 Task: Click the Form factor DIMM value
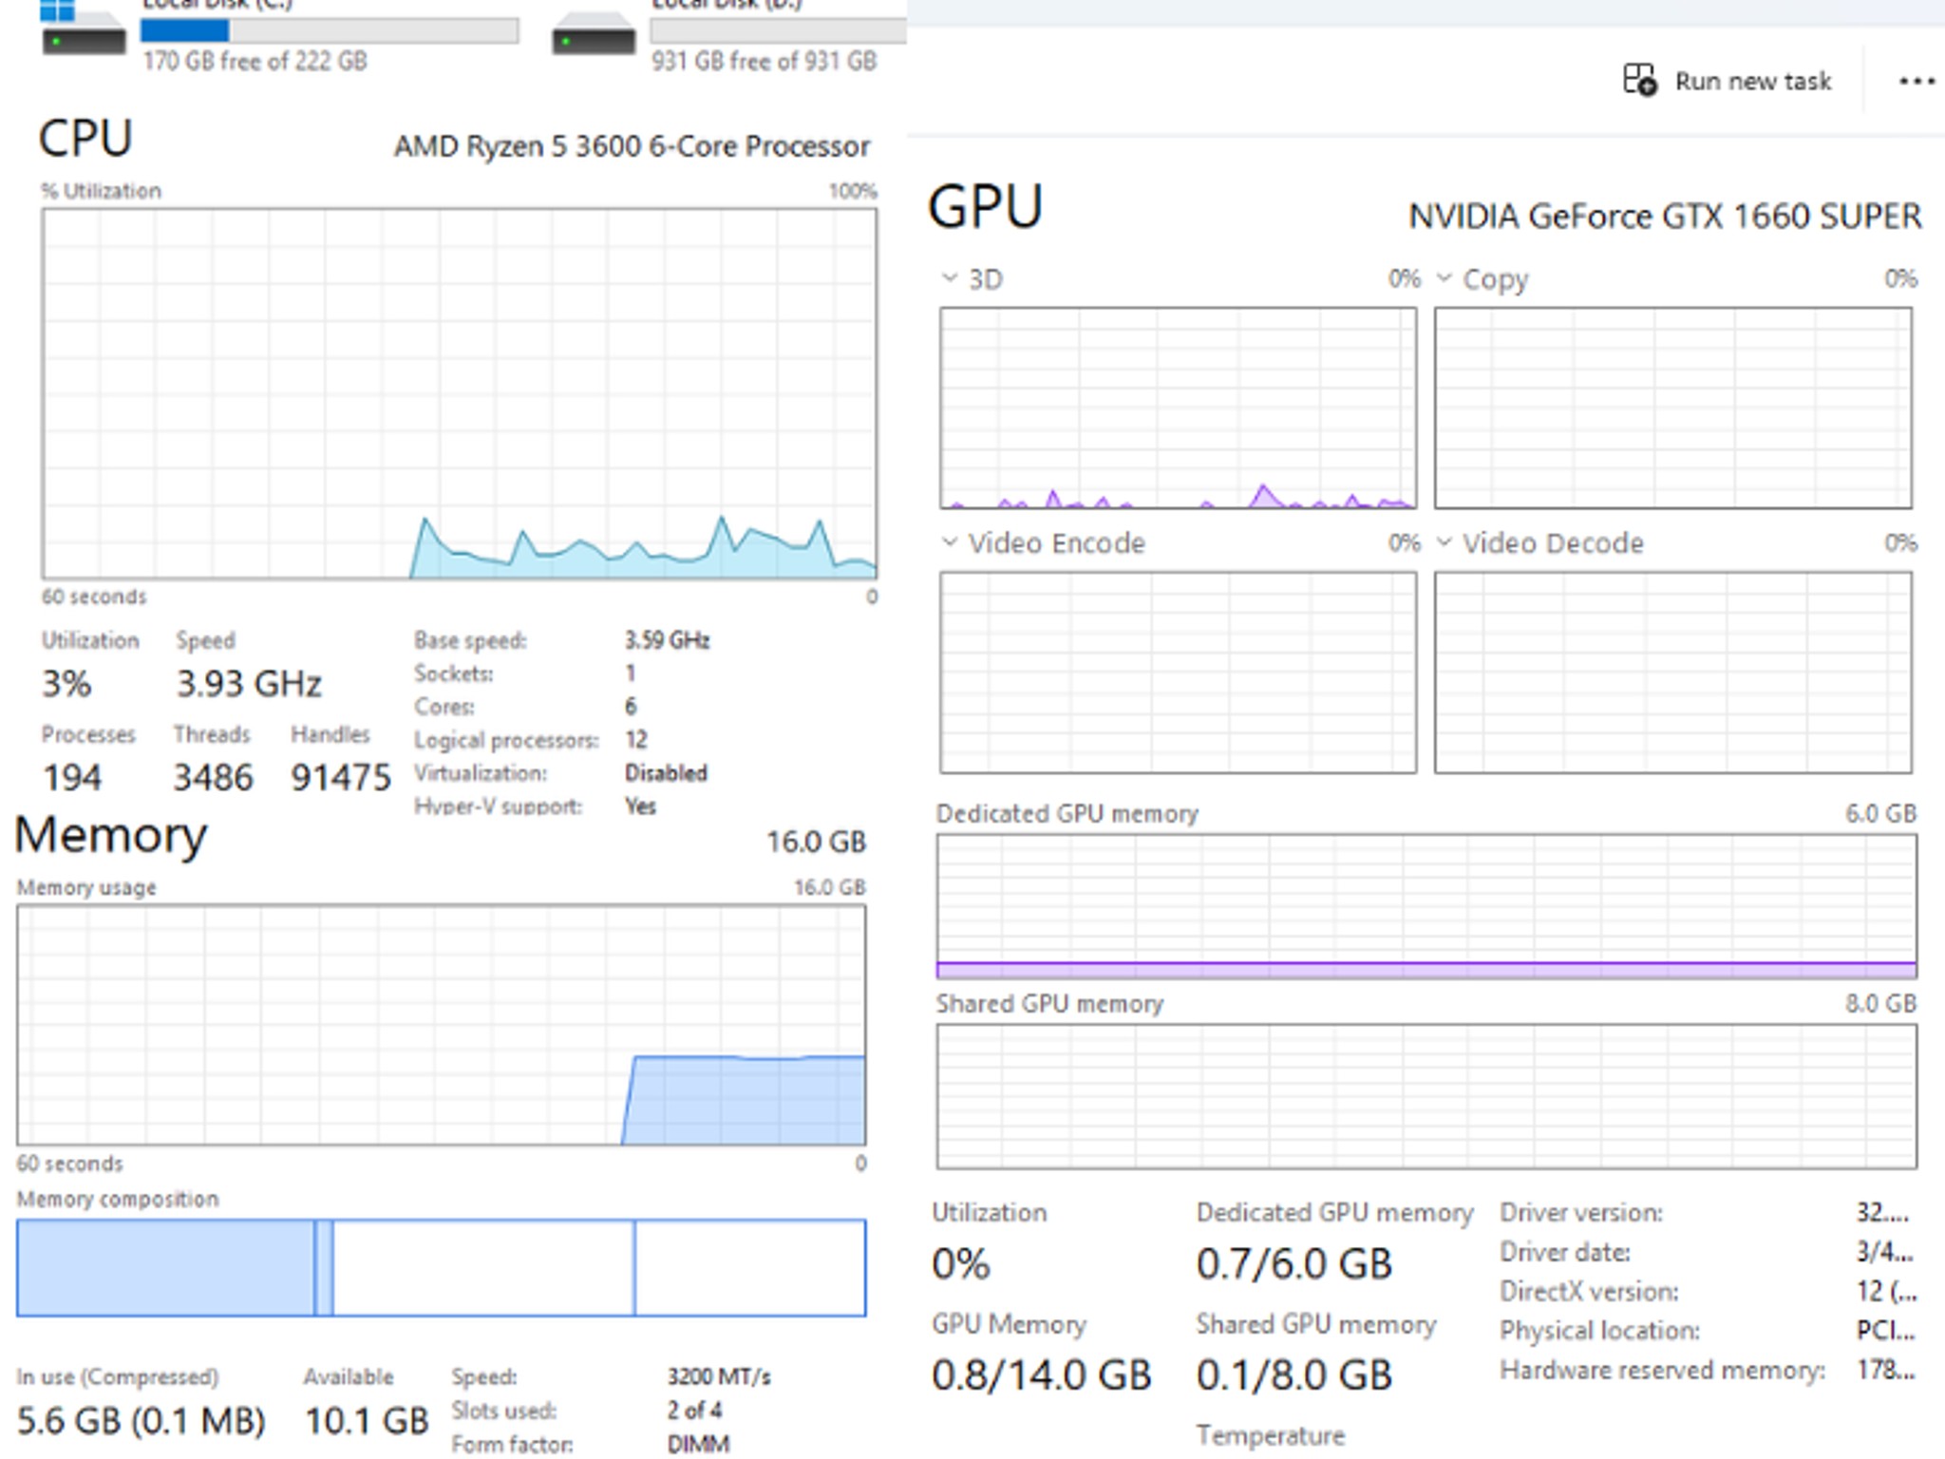coord(698,1445)
